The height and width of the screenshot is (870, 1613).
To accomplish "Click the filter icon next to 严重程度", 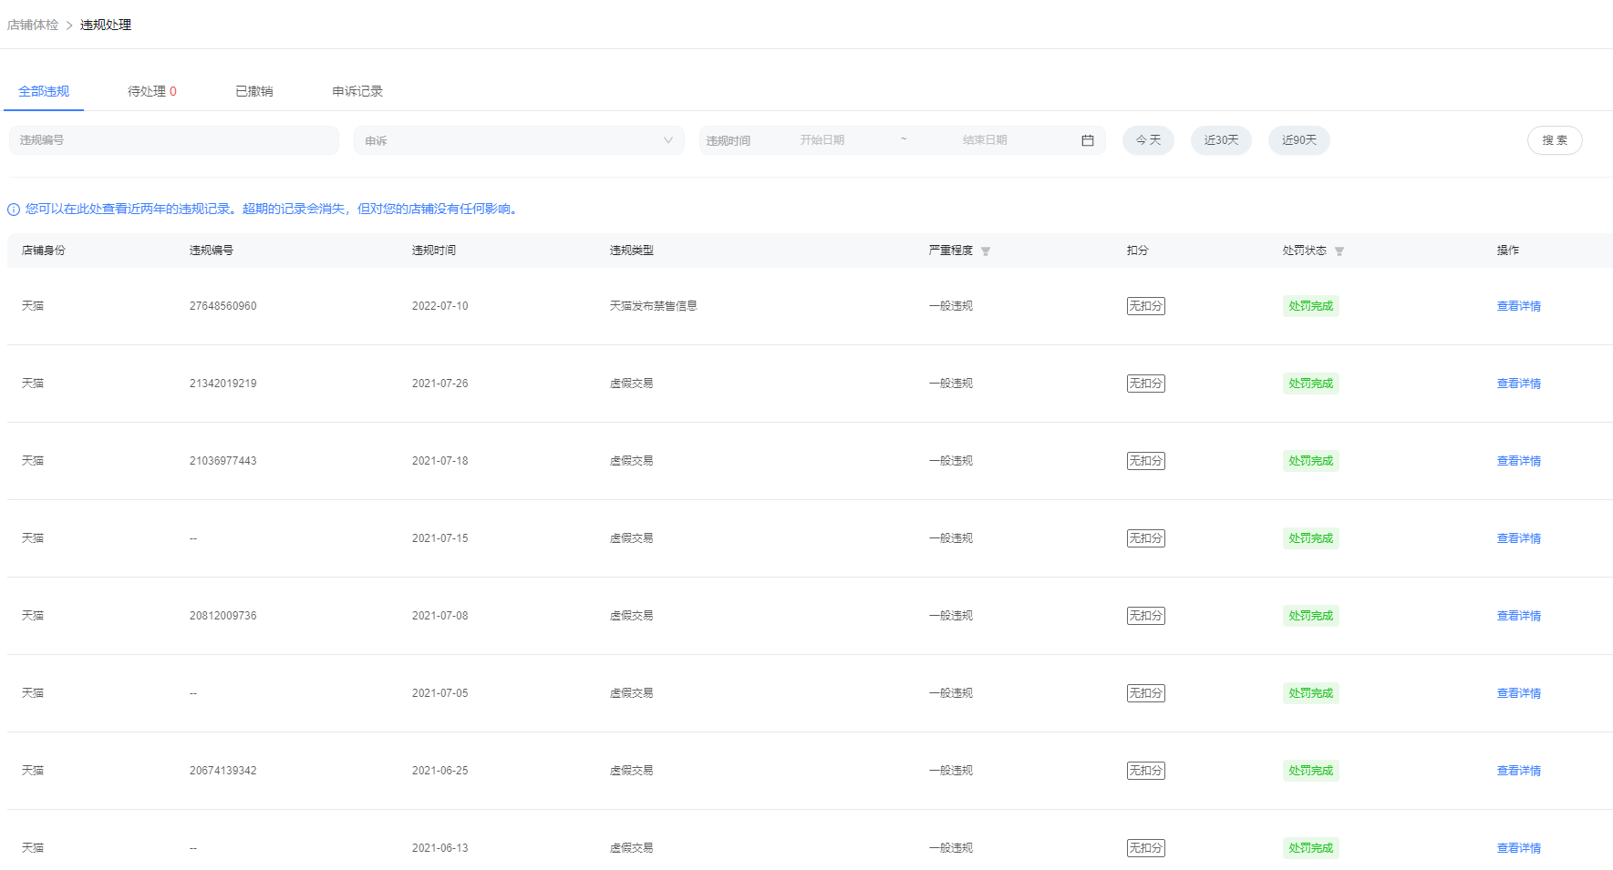I will pos(986,251).
